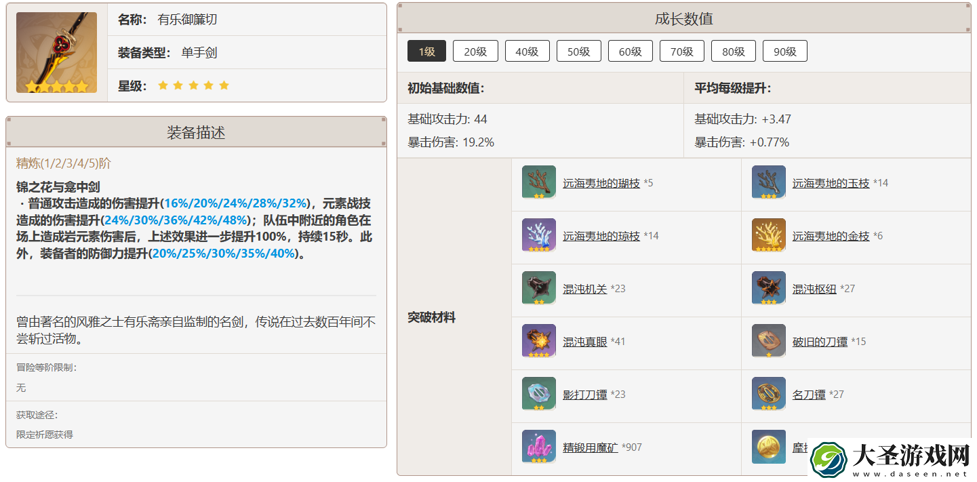Click the 精炼(1/2/3/4/5)阶 refinement text
The width and height of the screenshot is (977, 482).
pos(64,163)
